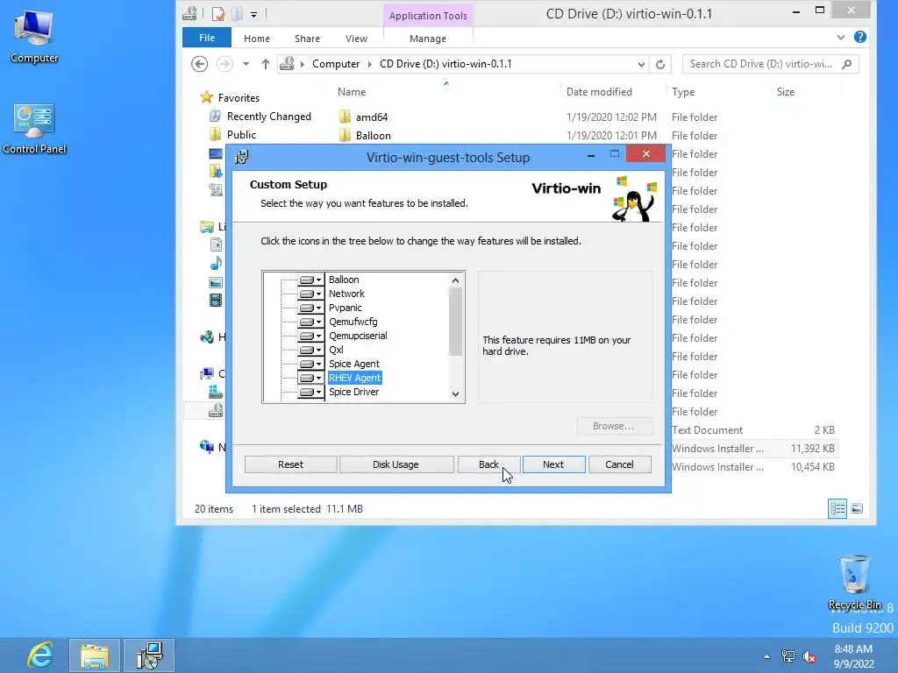Click the Application Tools contextual tab
This screenshot has height=673, width=898.
(x=428, y=16)
